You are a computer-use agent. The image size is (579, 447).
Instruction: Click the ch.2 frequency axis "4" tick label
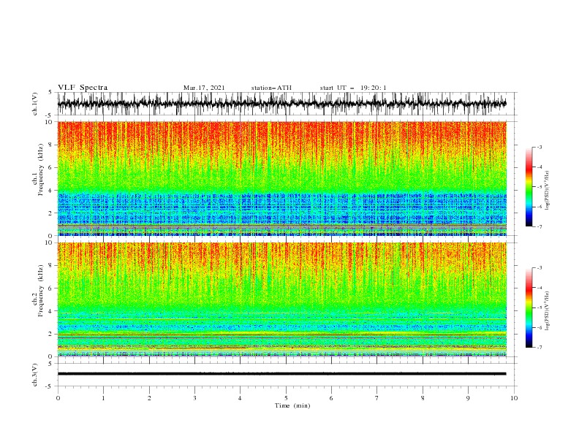[x=50, y=311]
